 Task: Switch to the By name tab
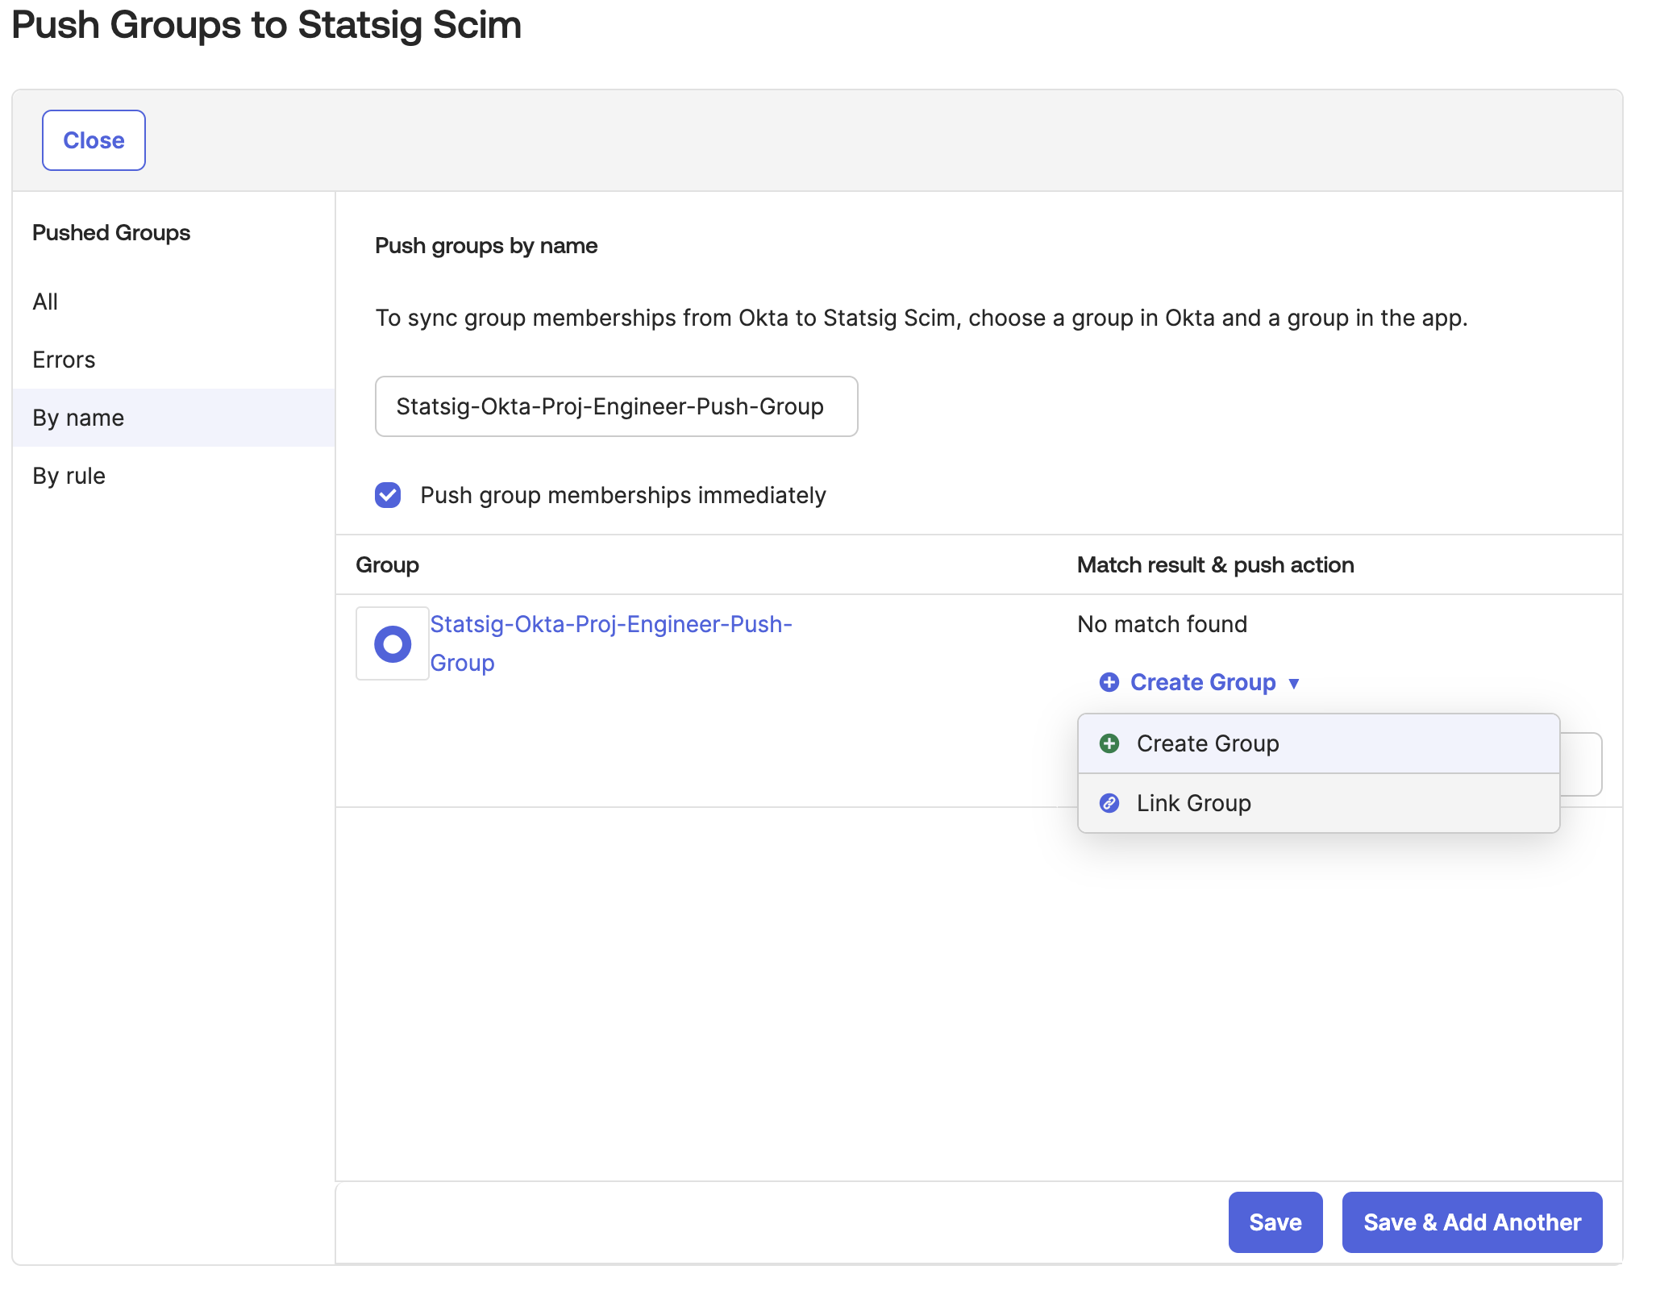tap(77, 417)
